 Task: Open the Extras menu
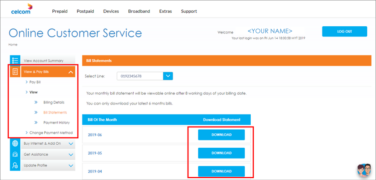[166, 11]
